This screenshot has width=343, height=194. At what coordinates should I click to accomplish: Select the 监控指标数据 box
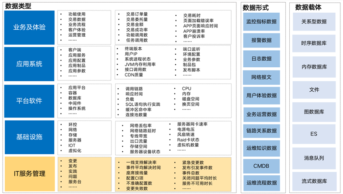[261, 21]
